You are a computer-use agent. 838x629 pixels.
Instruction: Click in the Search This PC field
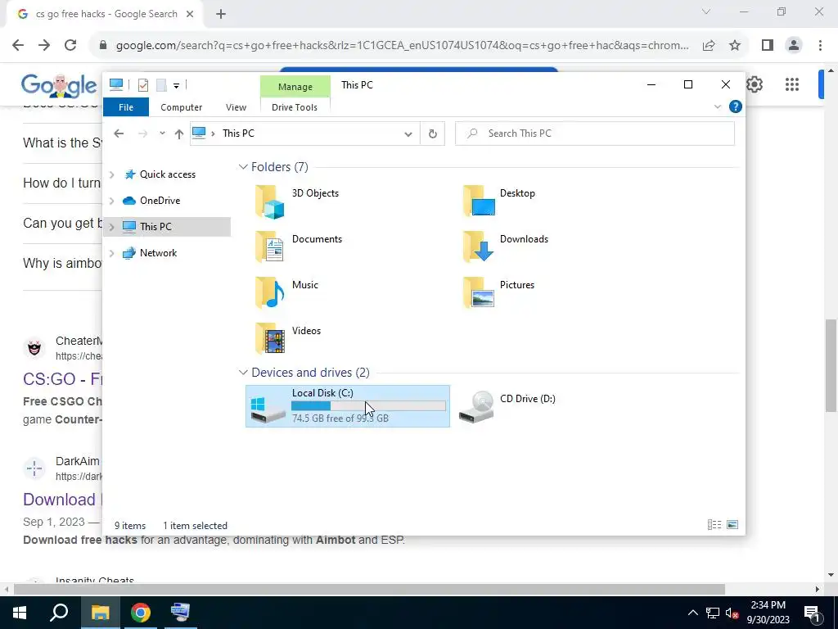595,133
